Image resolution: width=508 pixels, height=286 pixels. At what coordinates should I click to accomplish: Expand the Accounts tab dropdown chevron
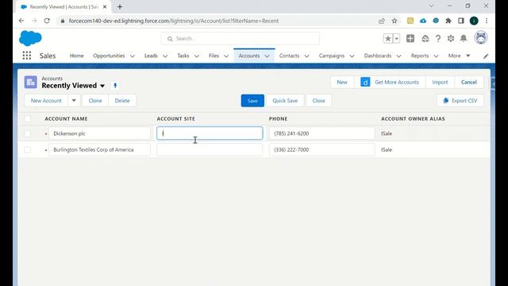267,56
